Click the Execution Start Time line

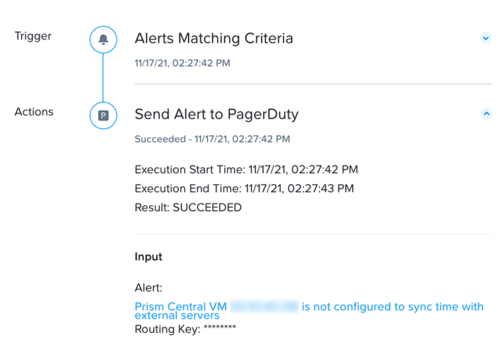[x=246, y=169]
